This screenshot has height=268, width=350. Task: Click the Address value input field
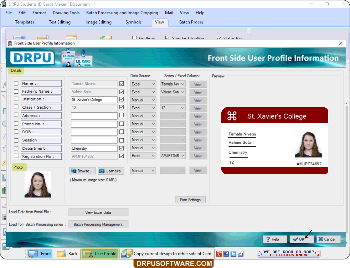94,116
